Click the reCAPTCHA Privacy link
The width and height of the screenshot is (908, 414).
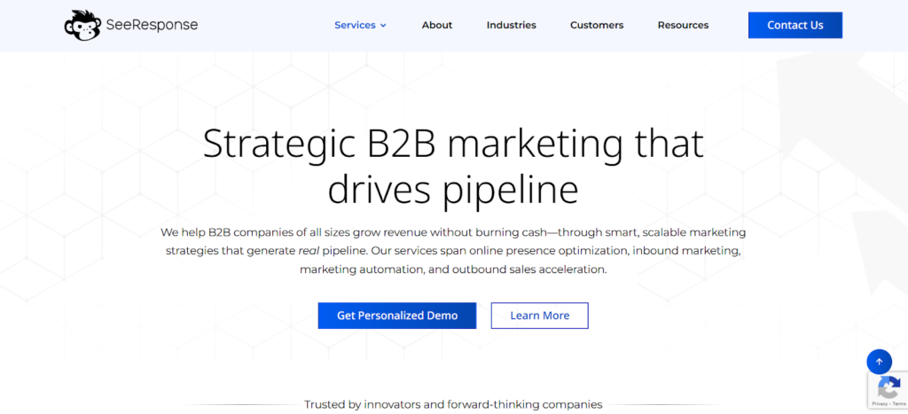(x=880, y=403)
